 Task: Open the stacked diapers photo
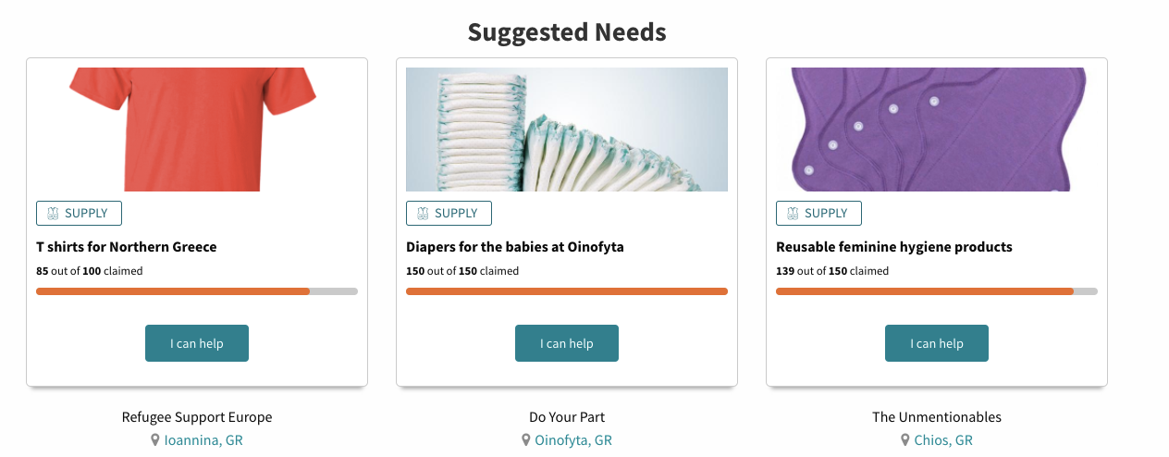click(566, 130)
